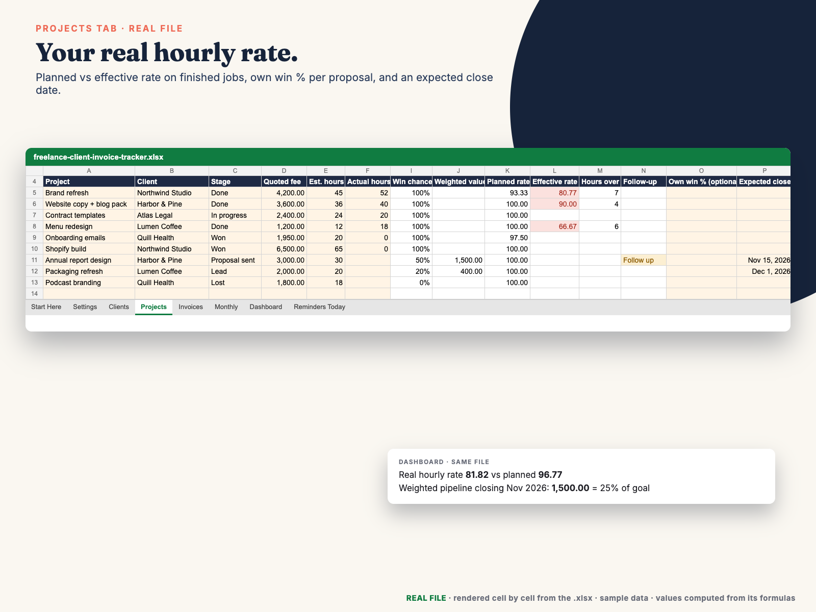Select the Projects sheet tab
Screen dimensions: 816x612
pos(154,307)
